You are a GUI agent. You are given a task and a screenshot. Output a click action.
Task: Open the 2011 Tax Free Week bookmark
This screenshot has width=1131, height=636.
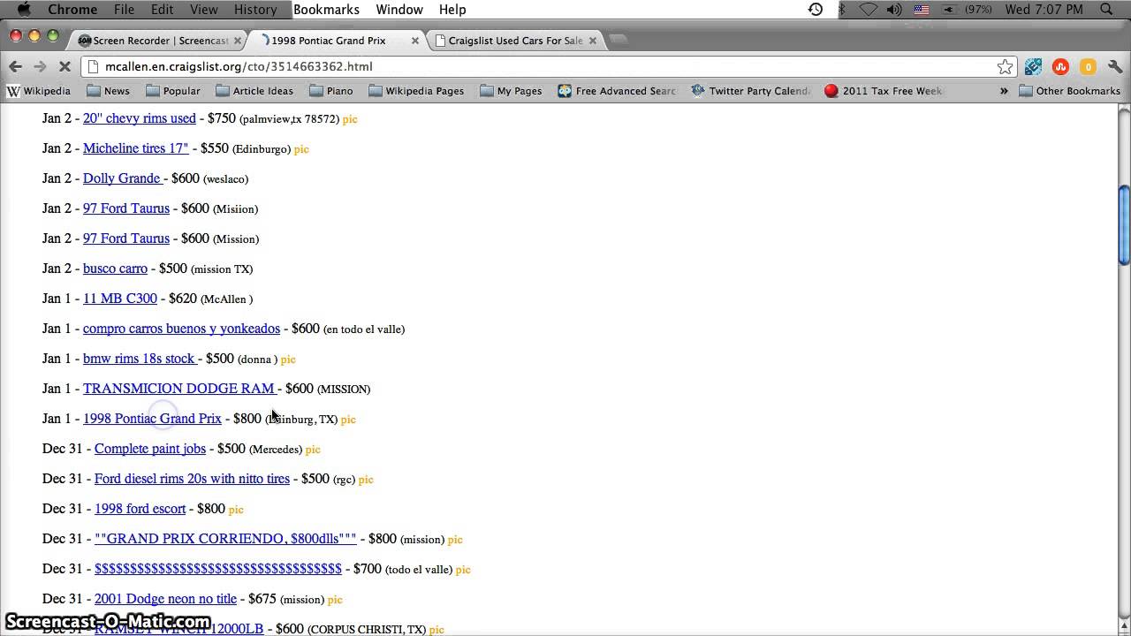pyautogui.click(x=884, y=91)
